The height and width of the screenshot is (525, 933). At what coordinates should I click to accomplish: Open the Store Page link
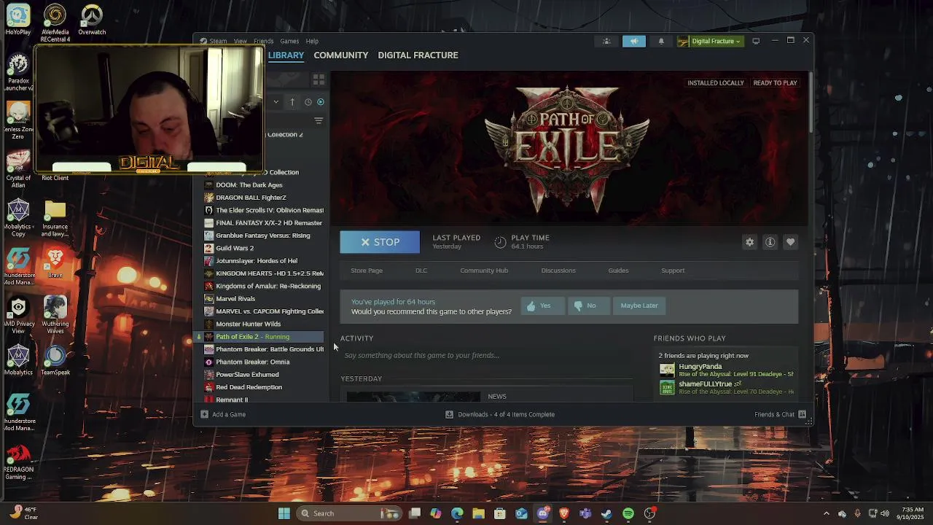pyautogui.click(x=367, y=271)
